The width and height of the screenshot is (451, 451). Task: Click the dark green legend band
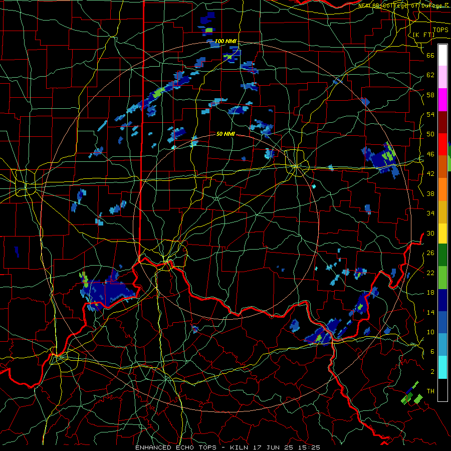(x=442, y=255)
